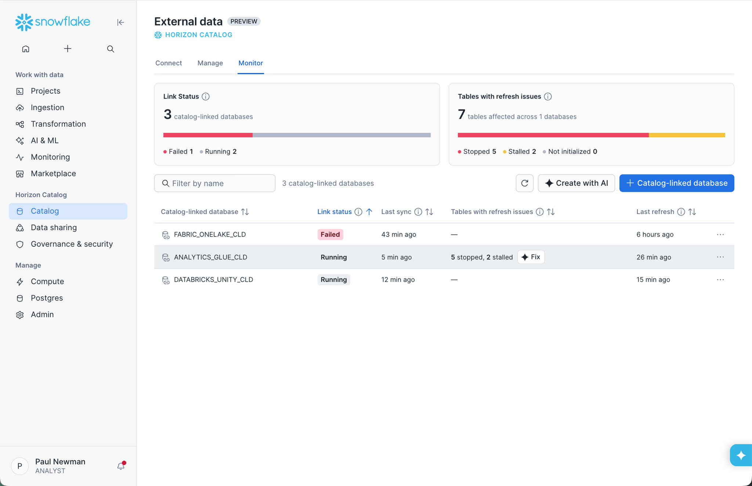
Task: Click the yellow Stalled segment of refresh issues bar
Action: (x=687, y=135)
